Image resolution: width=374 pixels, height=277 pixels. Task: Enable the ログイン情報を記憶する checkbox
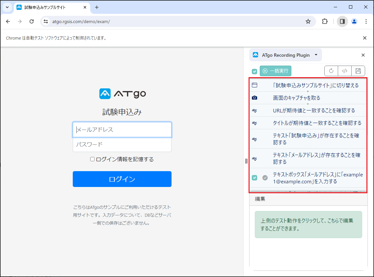tap(92, 159)
